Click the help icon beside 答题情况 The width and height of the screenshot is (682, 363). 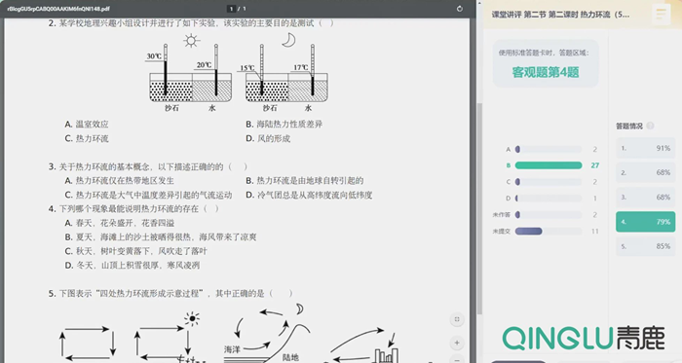[650, 126]
